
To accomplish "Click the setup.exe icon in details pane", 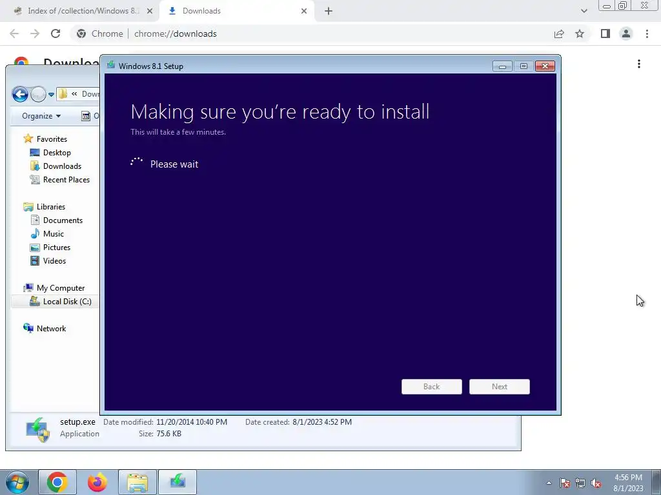I will tap(37, 429).
